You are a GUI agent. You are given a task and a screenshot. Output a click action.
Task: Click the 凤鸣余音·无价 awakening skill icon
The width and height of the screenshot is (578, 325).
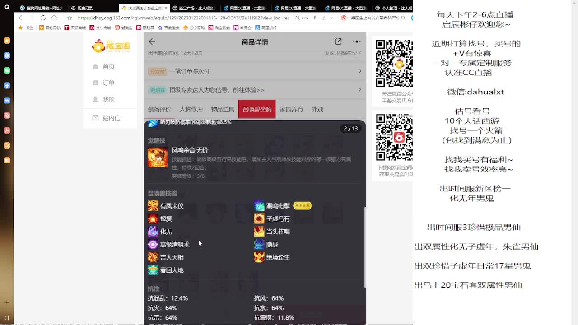tap(158, 158)
